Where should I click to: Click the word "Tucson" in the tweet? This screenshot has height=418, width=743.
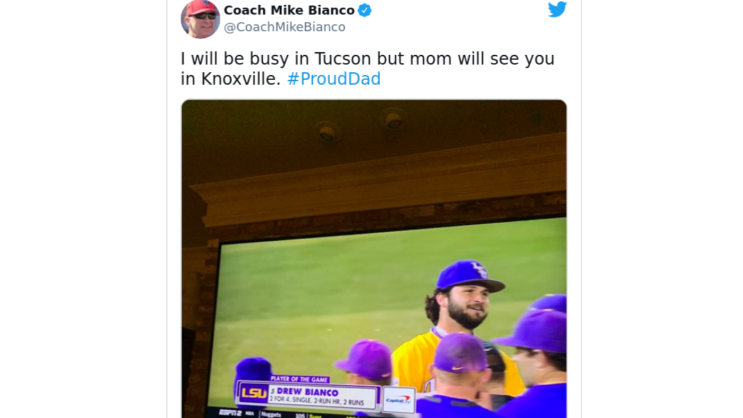[x=342, y=59]
